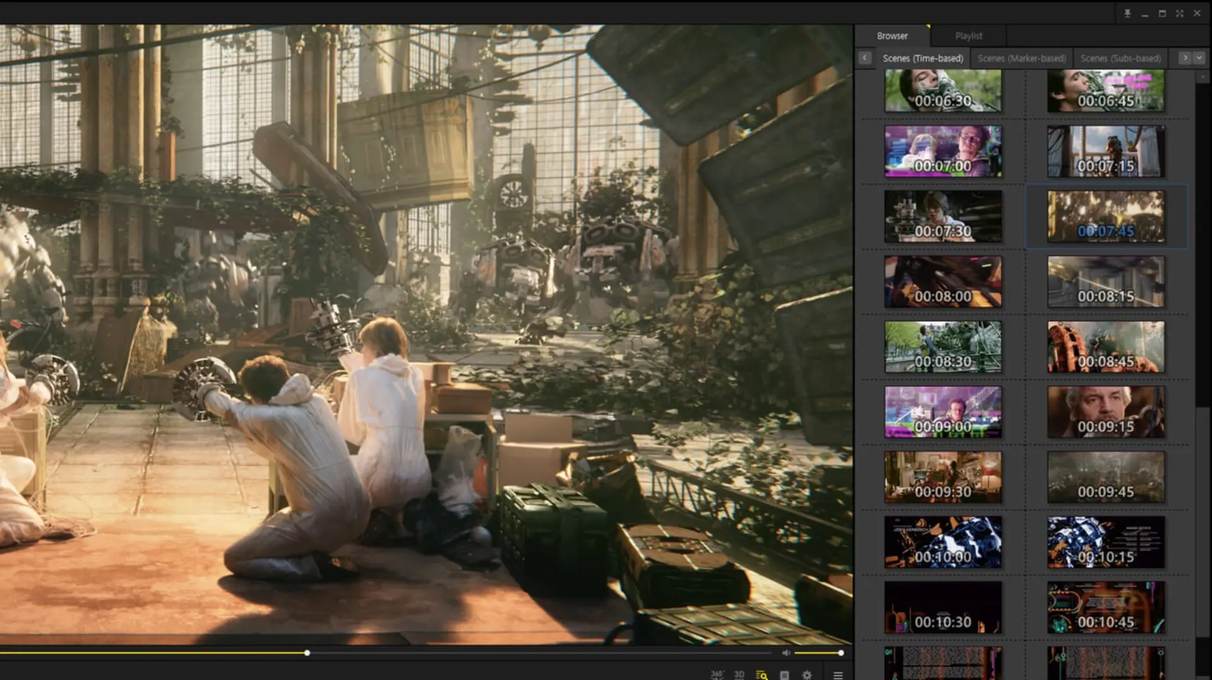Open the player settings gear
Screen dimensions: 1212x680
[x=807, y=675]
